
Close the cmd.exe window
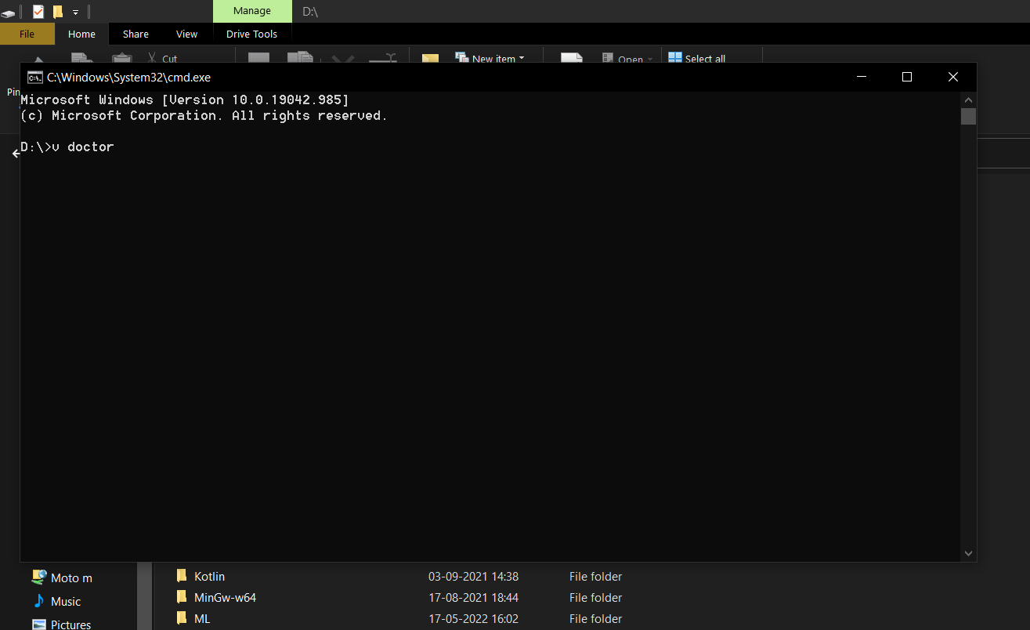point(953,77)
